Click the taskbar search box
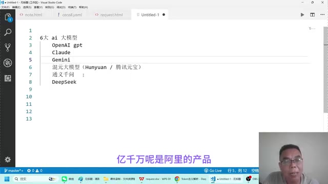 (35, 179)
